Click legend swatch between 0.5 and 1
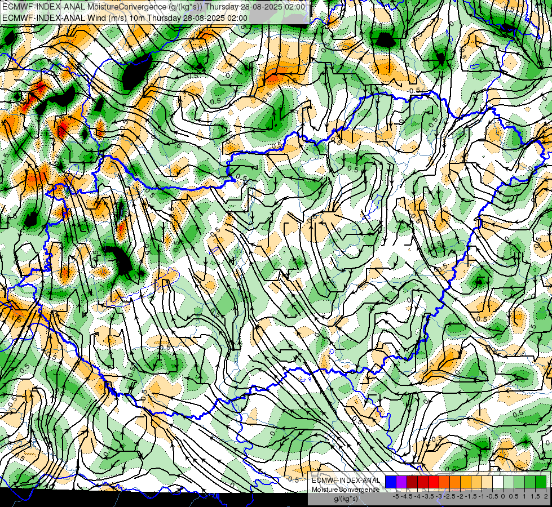This screenshot has width=552, height=507. (x=519, y=482)
